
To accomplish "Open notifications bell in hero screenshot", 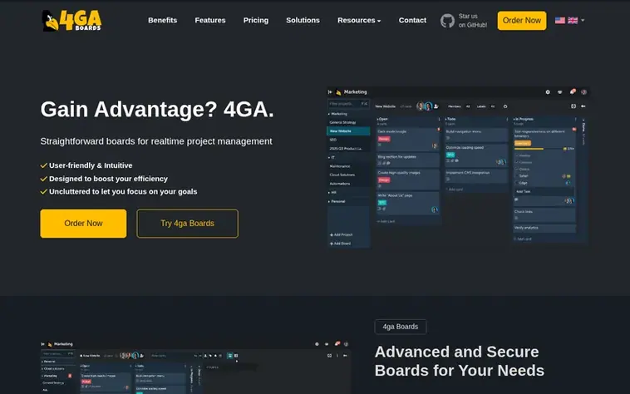I will coord(572,92).
